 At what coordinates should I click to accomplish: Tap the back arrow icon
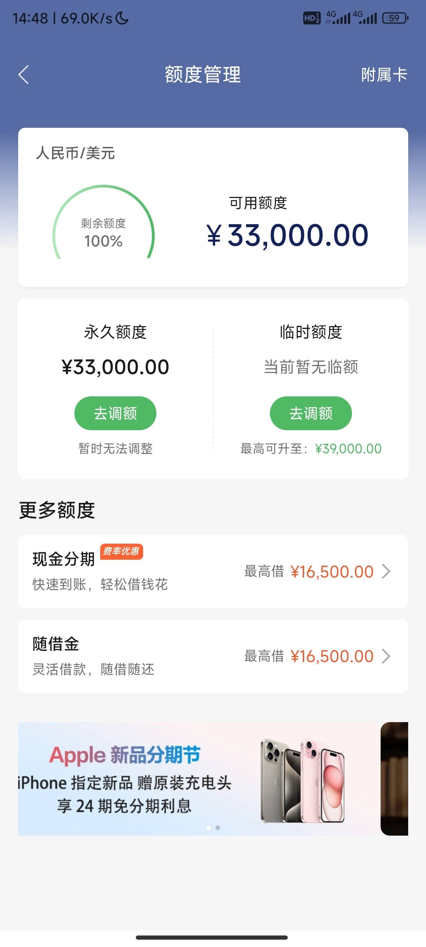tap(23, 75)
